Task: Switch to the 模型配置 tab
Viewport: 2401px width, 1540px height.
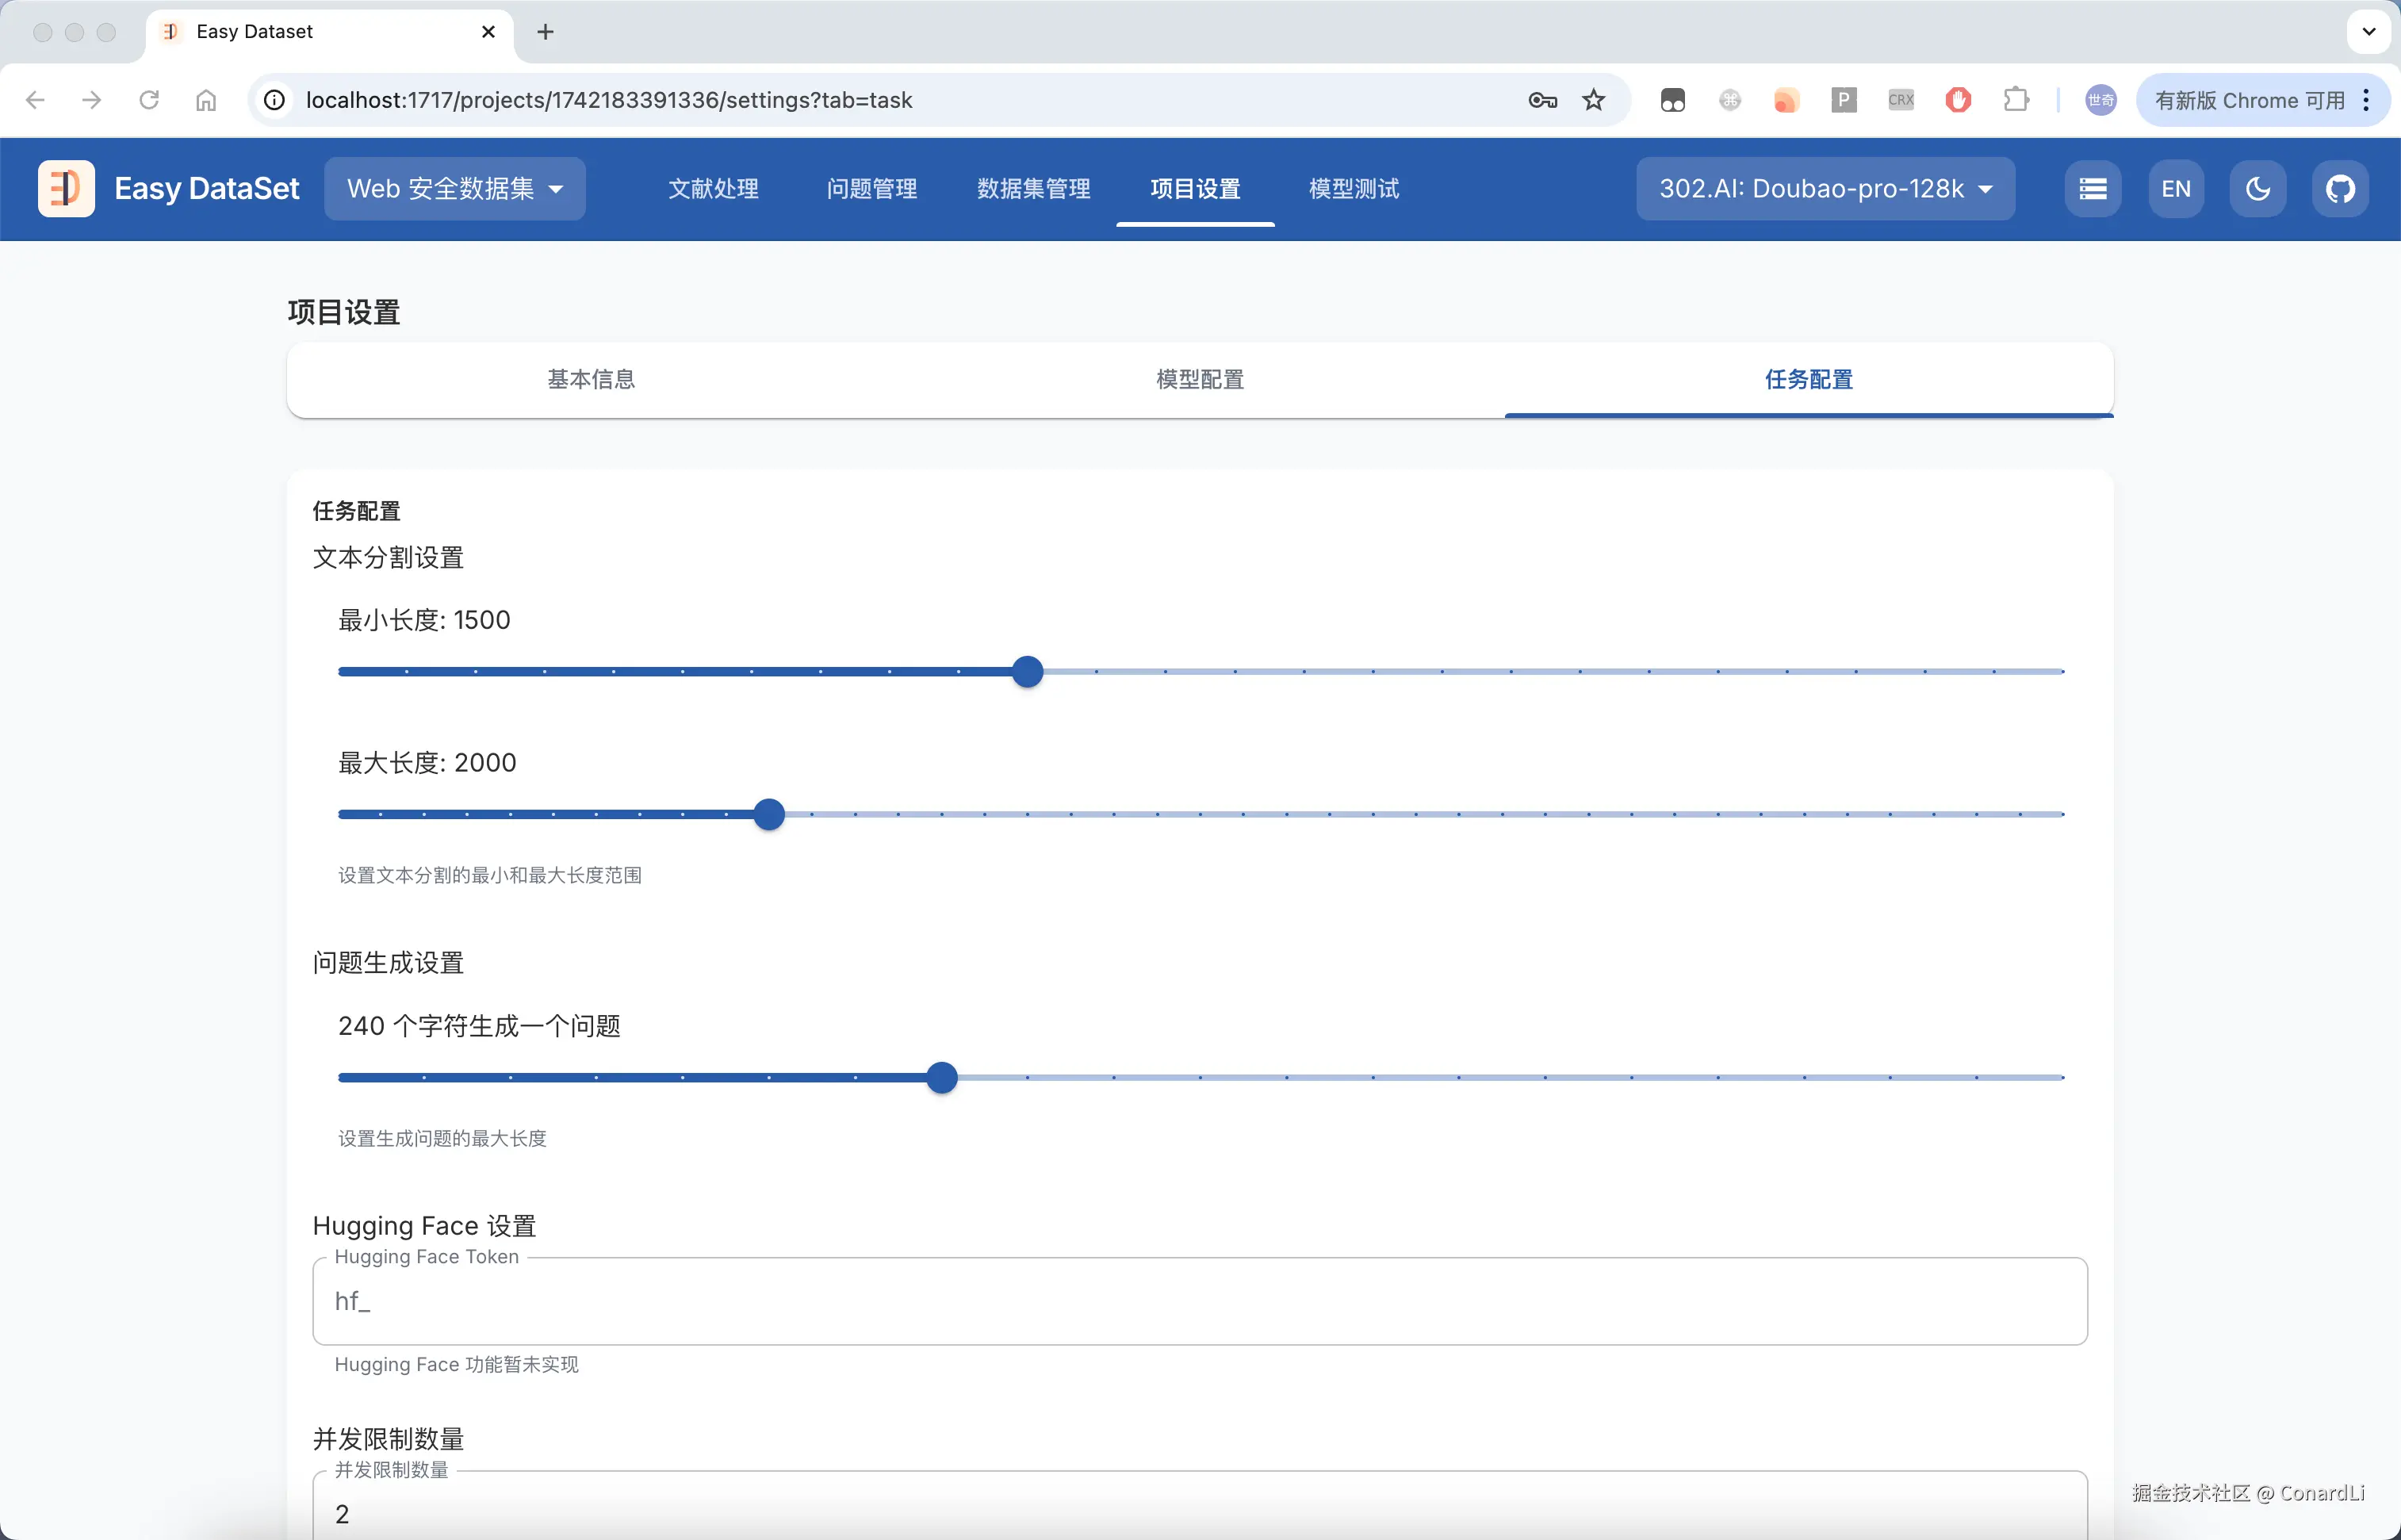Action: coord(1199,379)
